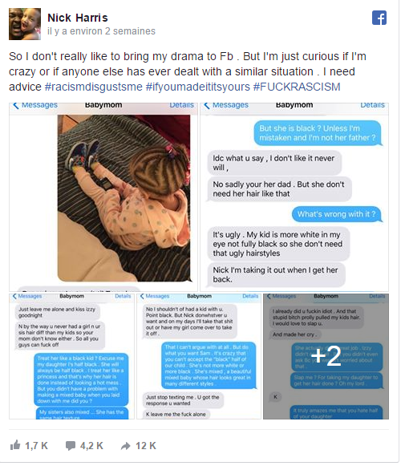Open screenshot starting 'No I shouldn't of had a kid'
The width and height of the screenshot is (401, 466).
click(x=199, y=356)
